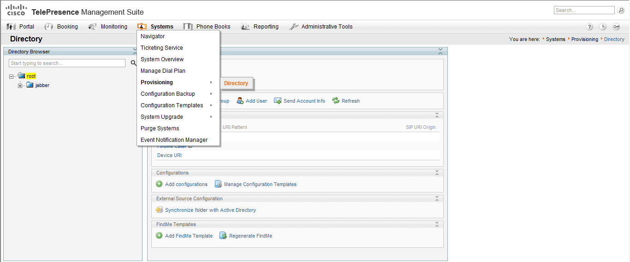Open help via the question mark icon
Image resolution: width=630 pixels, height=262 pixels.
point(589,27)
